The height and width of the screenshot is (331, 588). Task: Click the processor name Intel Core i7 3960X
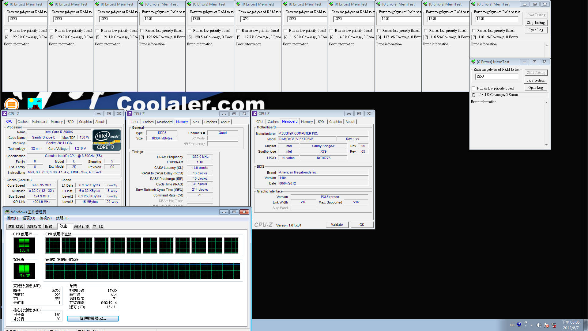[59, 132]
